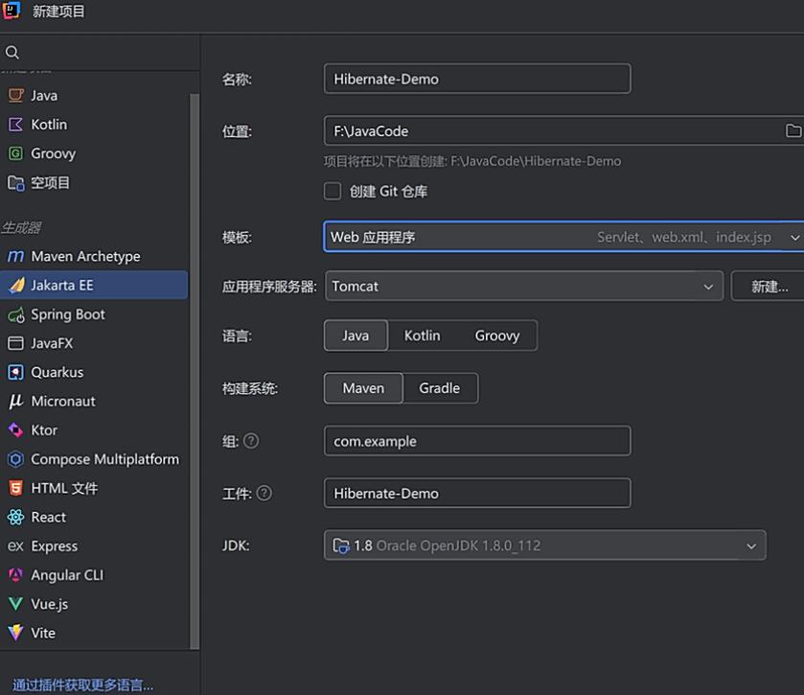Open the Tomcat application server dropdown
The width and height of the screenshot is (804, 695).
pyautogui.click(x=523, y=287)
